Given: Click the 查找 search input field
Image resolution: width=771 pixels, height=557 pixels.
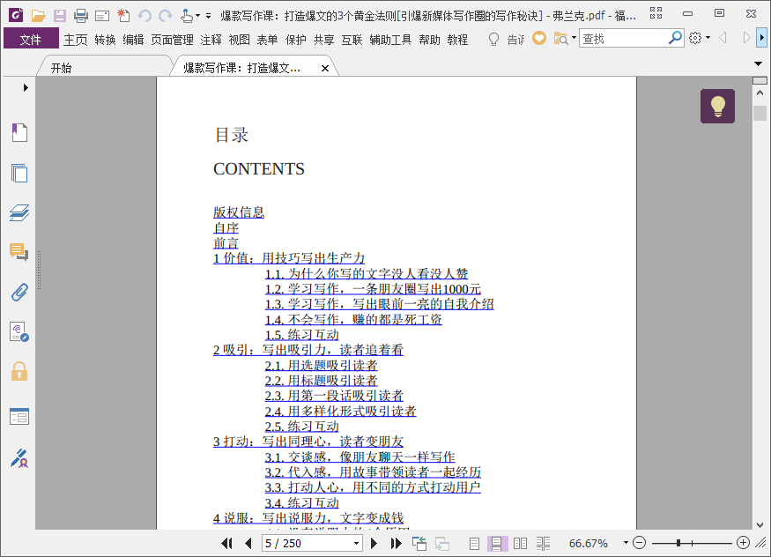Looking at the screenshot, I should click(624, 38).
